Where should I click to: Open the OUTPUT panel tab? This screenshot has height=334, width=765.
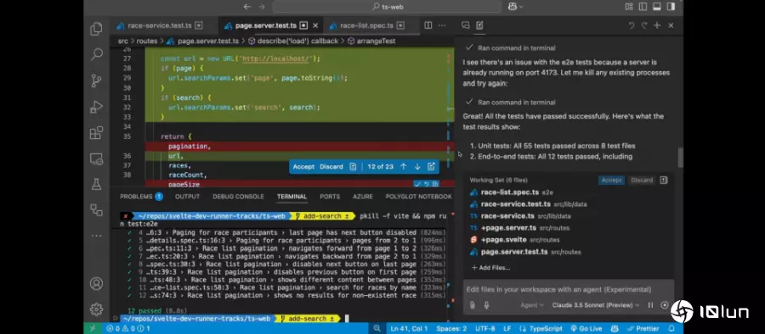(187, 197)
